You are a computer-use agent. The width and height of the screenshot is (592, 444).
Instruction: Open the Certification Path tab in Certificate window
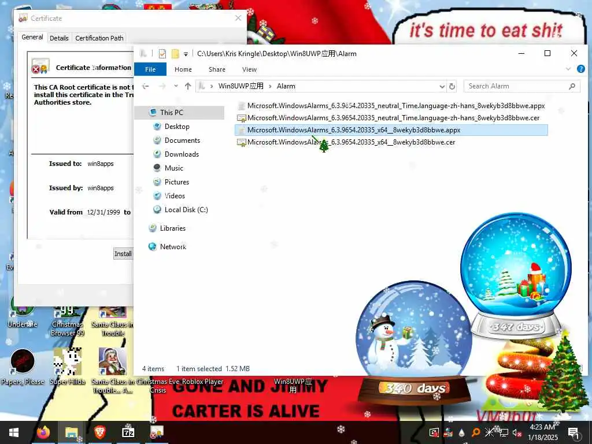[99, 38]
